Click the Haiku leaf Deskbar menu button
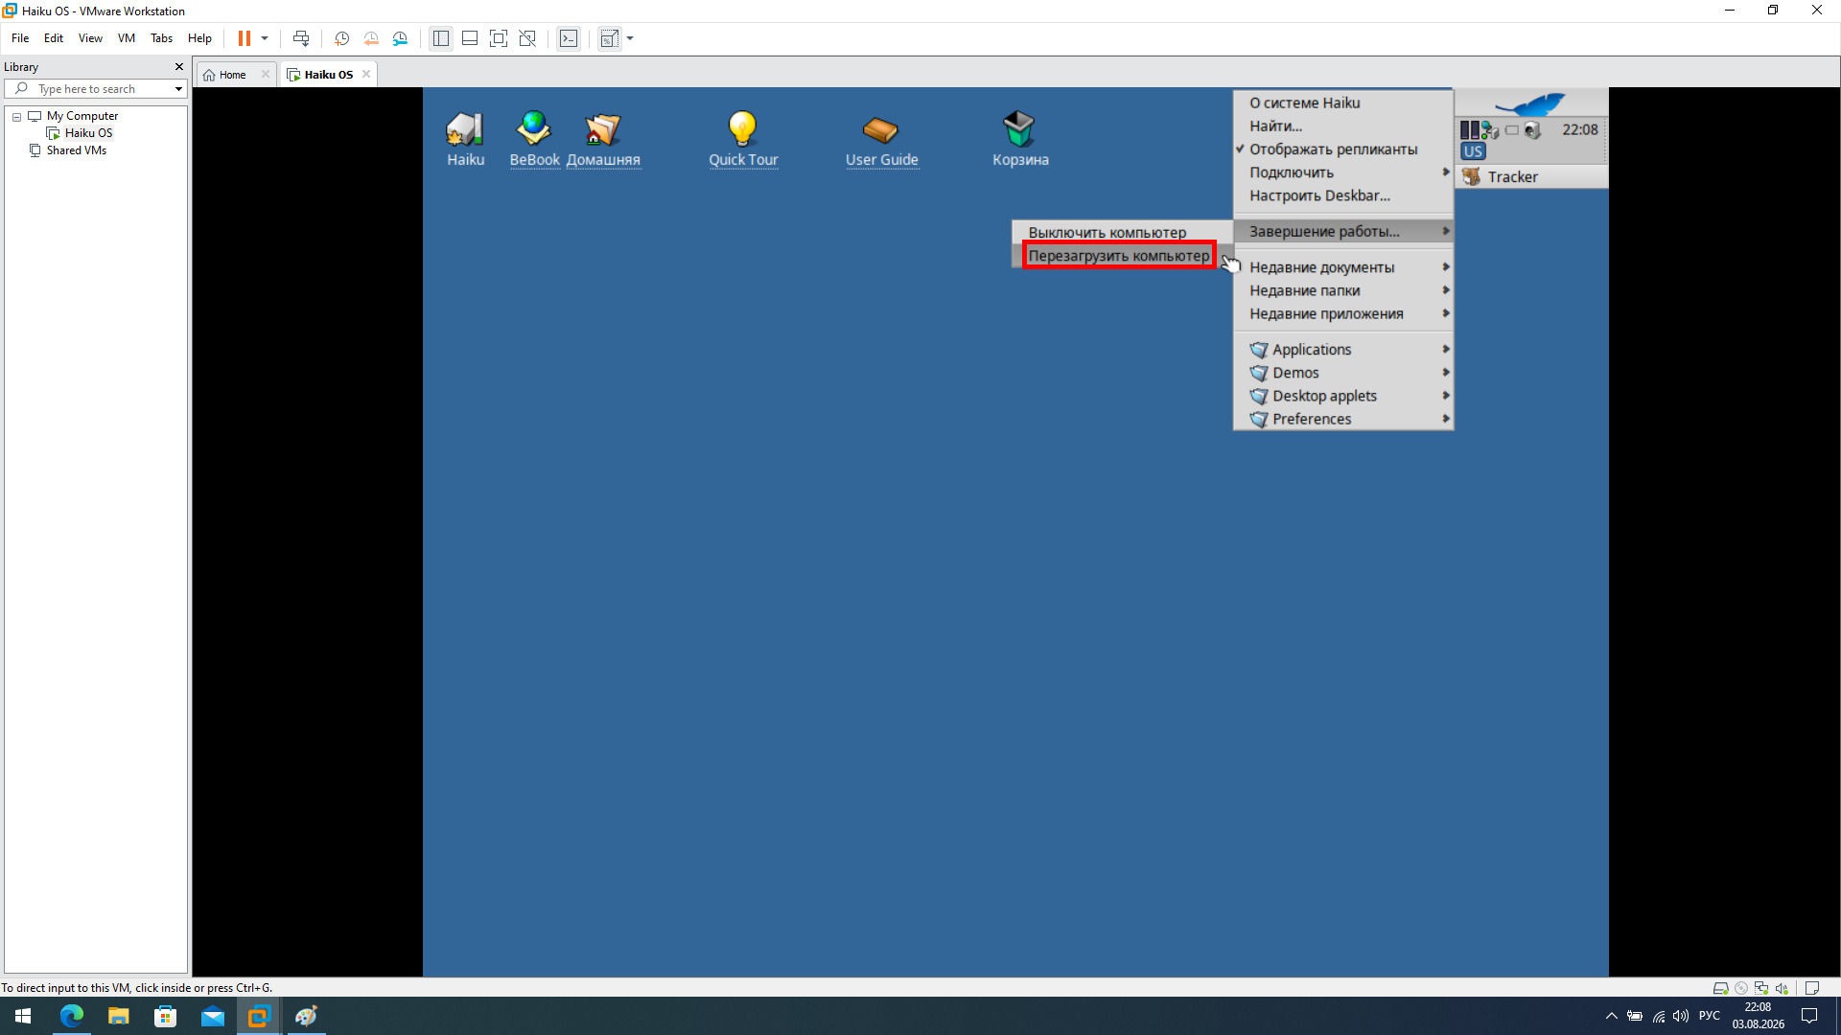 click(1531, 103)
